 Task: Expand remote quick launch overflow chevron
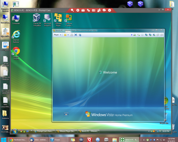pos(31,131)
